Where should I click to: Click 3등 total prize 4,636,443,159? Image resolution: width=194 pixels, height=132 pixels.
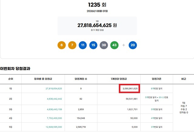pyautogui.click(x=54, y=109)
